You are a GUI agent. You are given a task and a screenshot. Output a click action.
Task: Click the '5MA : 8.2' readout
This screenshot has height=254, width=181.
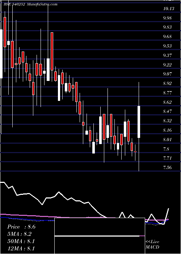pos(20,234)
